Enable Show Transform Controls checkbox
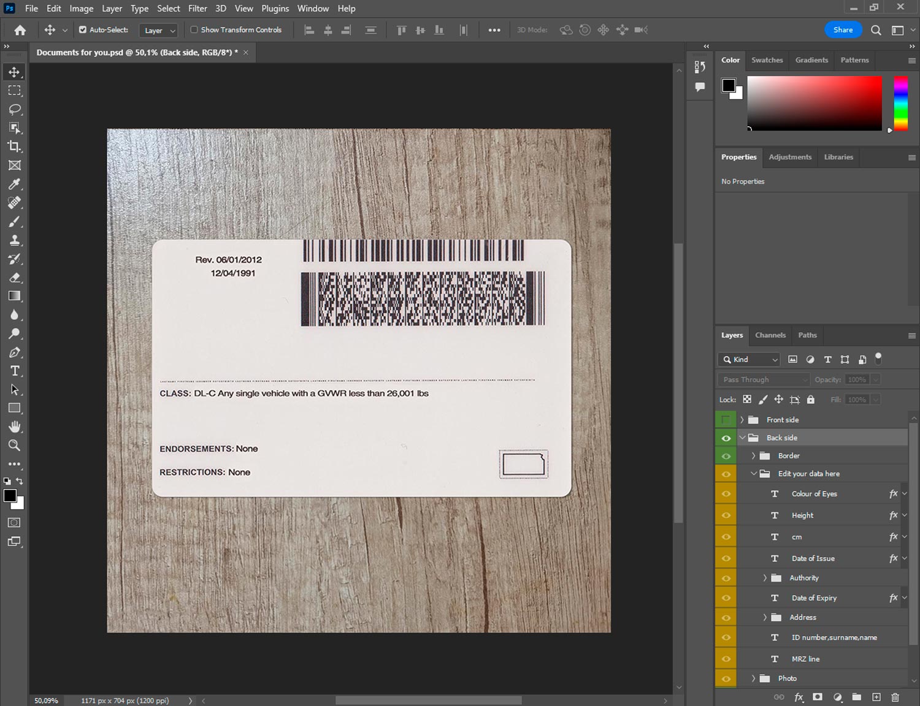This screenshot has width=920, height=706. tap(194, 29)
